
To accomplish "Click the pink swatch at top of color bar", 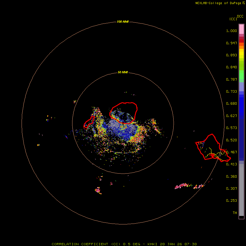I will pyautogui.click(x=241, y=29).
